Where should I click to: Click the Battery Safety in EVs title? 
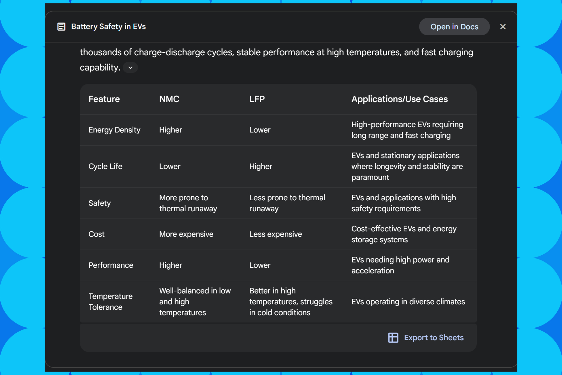point(108,27)
